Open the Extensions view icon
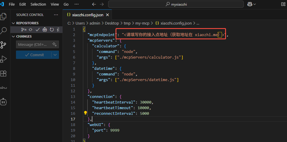The image size is (287, 142). [3, 73]
